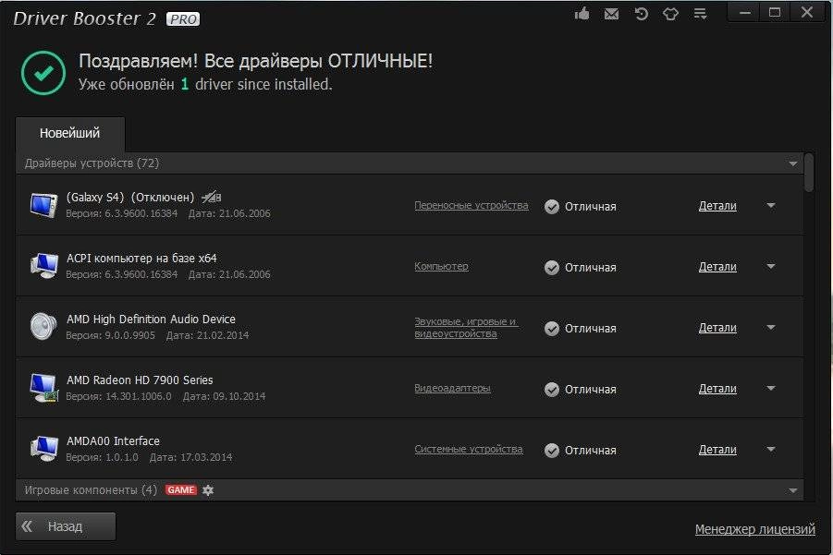This screenshot has height=555, width=833.
Task: Open dropdown arrow for Galaxy S4 row
Action: point(771,205)
